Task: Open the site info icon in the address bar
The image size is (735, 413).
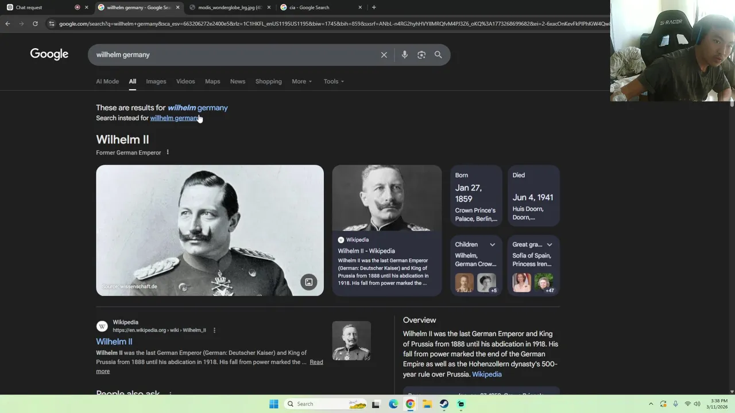Action: tap(52, 24)
